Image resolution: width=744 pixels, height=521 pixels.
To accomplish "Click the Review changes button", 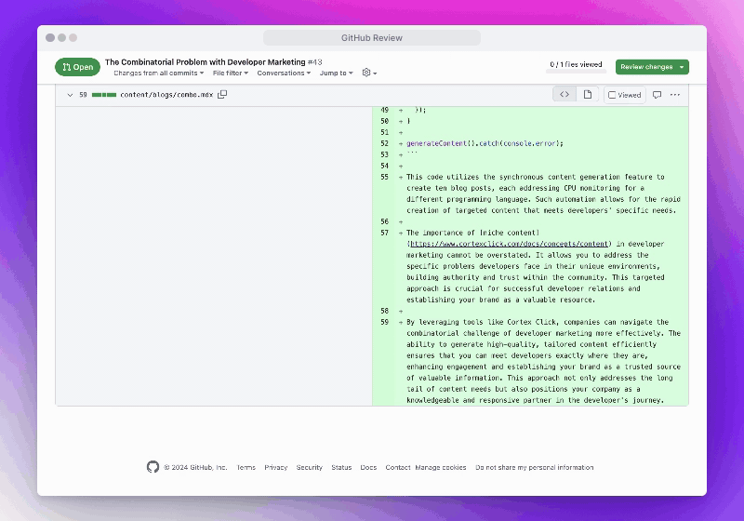I will pos(652,67).
